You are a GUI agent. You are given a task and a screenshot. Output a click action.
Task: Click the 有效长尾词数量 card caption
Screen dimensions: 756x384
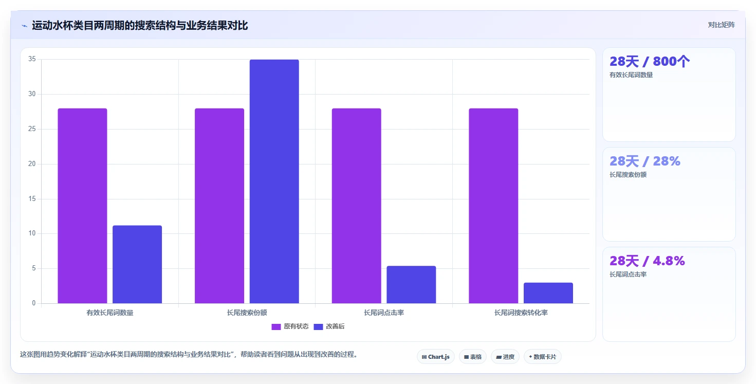631,75
